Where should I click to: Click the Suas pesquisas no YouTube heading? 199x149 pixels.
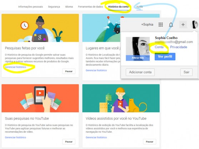pos(27,118)
